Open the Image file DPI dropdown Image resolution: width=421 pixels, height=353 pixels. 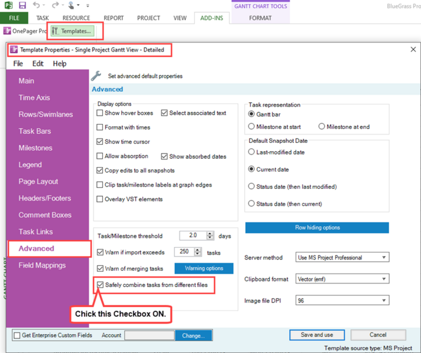(x=342, y=301)
